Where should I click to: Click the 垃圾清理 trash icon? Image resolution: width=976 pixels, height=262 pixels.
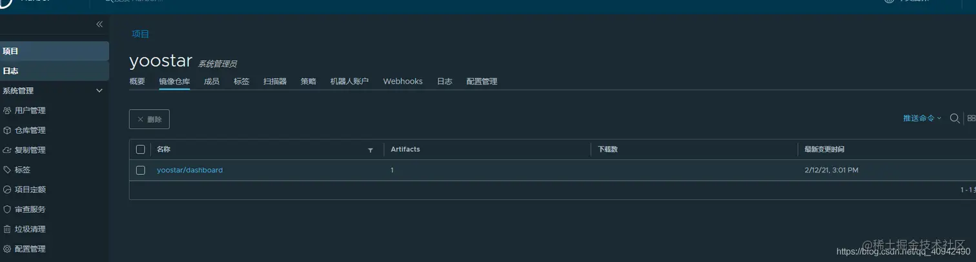pyautogui.click(x=7, y=229)
